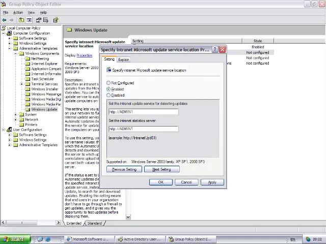
Task: Click the Back arrow toolbar icon
Action: 4,20
